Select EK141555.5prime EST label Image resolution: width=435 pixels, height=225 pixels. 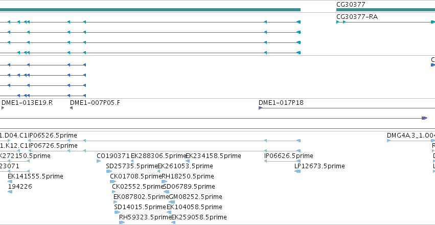point(35,176)
